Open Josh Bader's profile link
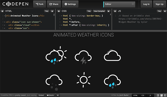167x97 pixels. [x=124, y=95]
